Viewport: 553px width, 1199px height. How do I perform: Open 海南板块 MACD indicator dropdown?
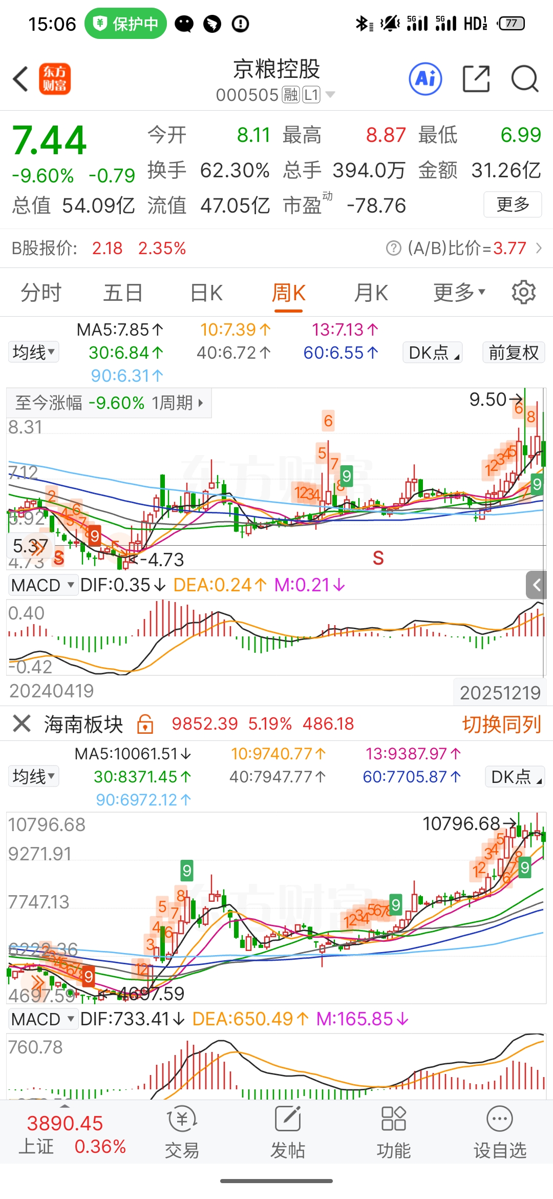43,1019
